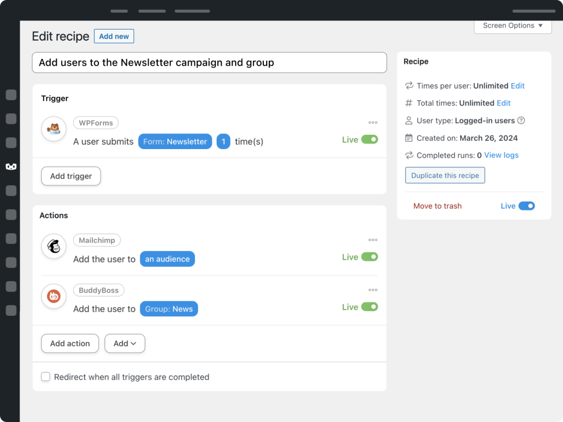Screen dimensions: 563x422
Task: Open the BuddyBoss action three-dot menu
Action: pos(373,290)
